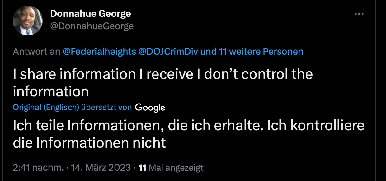Click the lone word "information" on second English line
The image size is (386, 181).
51,91
